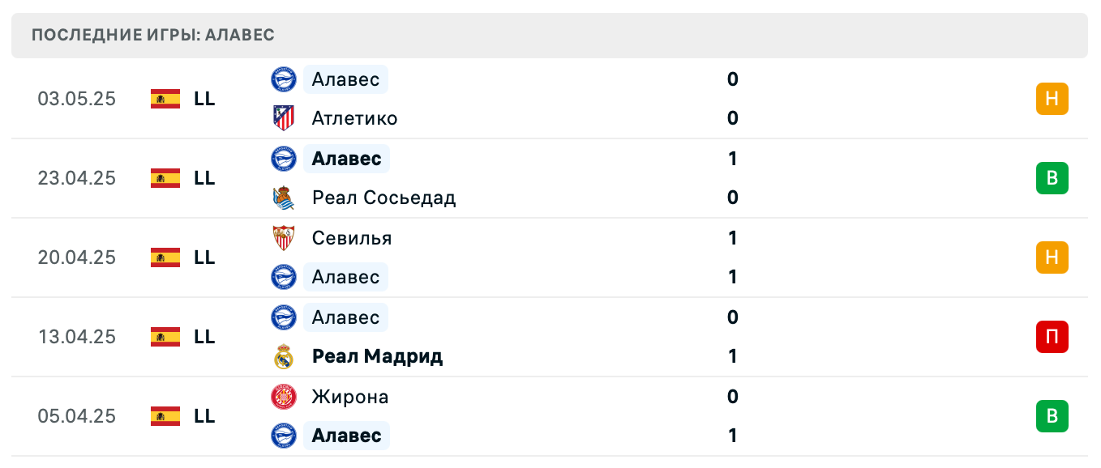Click the LL league label beside 20.04.25

coord(205,257)
